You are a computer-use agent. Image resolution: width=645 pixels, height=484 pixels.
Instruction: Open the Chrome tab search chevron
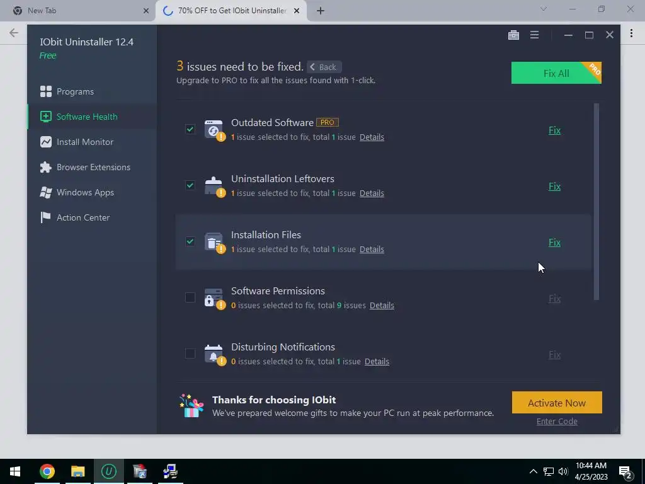tap(544, 9)
